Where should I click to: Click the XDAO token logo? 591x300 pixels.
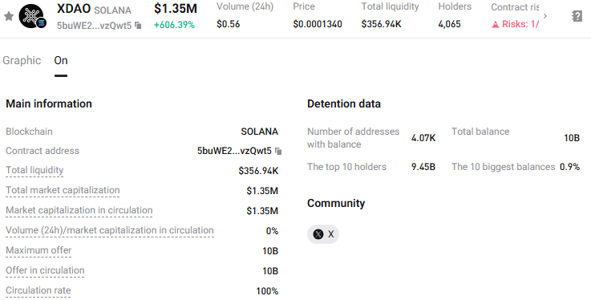coord(33,16)
